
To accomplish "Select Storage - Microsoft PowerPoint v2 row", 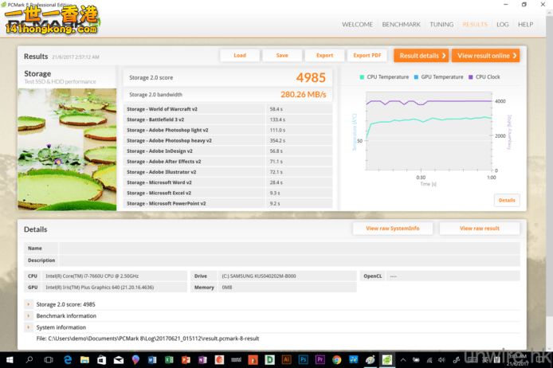I will (228, 203).
